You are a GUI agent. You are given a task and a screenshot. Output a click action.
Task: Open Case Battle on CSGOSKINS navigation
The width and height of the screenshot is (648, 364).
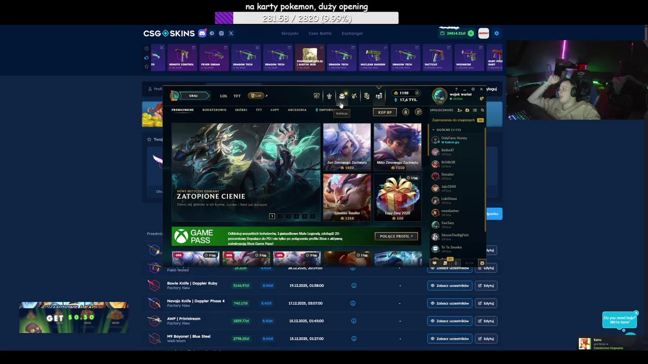tap(320, 33)
